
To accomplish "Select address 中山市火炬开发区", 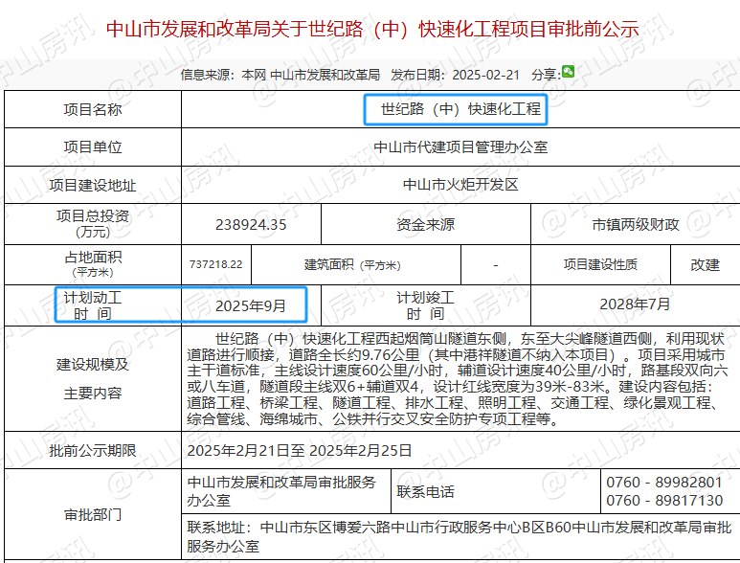I will (x=460, y=185).
